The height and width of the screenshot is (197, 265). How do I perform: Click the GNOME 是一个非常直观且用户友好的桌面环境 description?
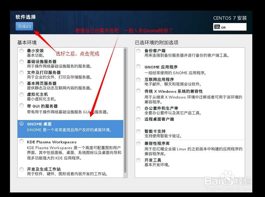tap(69, 130)
